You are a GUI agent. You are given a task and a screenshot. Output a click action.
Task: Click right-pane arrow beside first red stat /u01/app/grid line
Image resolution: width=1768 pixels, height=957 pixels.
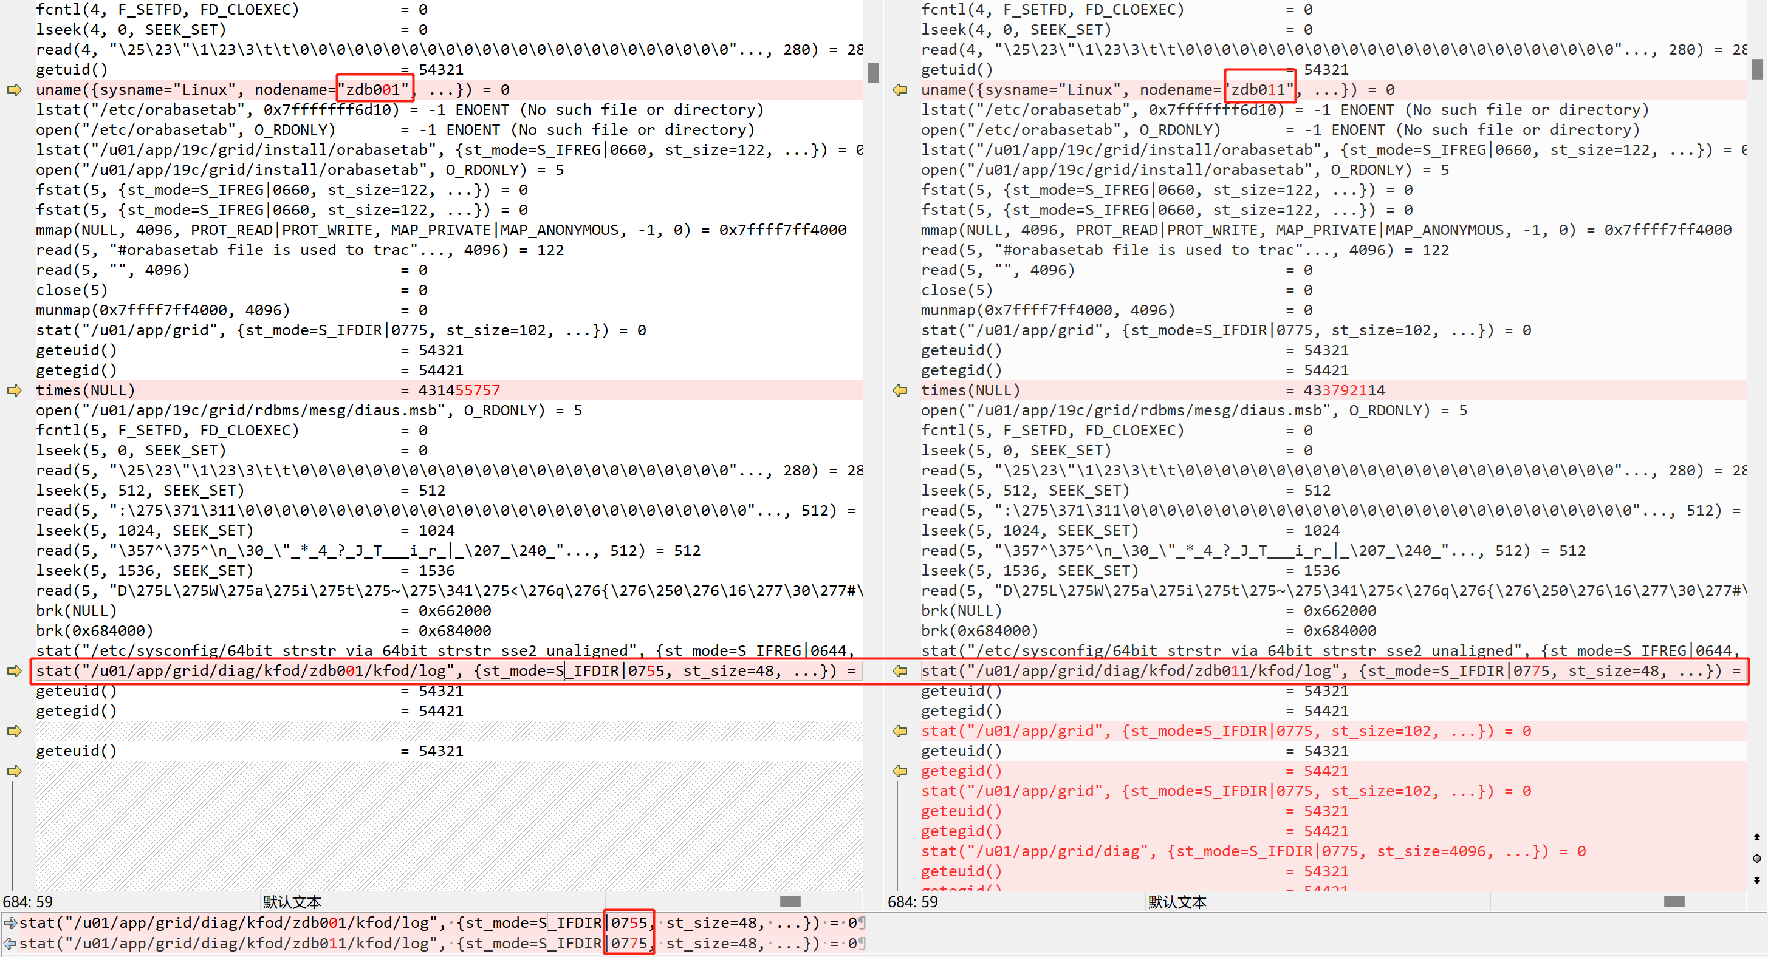[900, 731]
